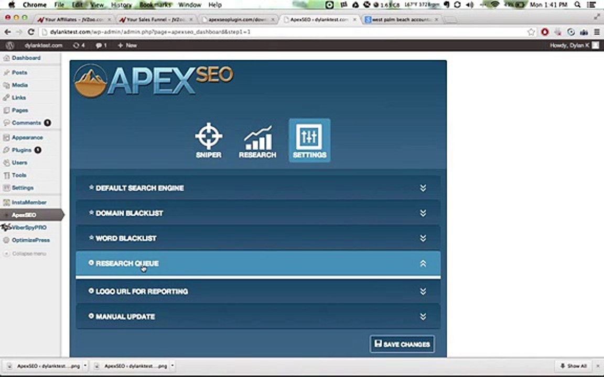This screenshot has height=377, width=604.
Task: Click the comments bubble in admin bar
Action: click(101, 46)
